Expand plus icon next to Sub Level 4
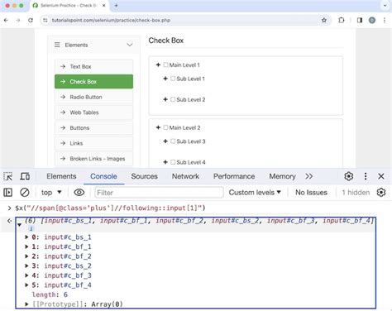Viewport: 392px width, 311px height. [165, 162]
